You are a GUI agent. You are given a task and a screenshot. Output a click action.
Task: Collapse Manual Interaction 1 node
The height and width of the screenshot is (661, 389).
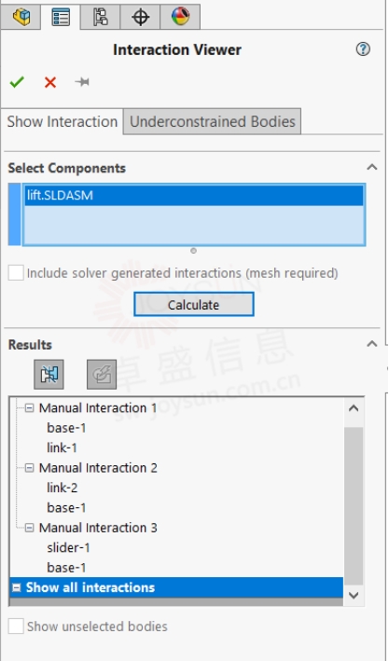point(29,407)
